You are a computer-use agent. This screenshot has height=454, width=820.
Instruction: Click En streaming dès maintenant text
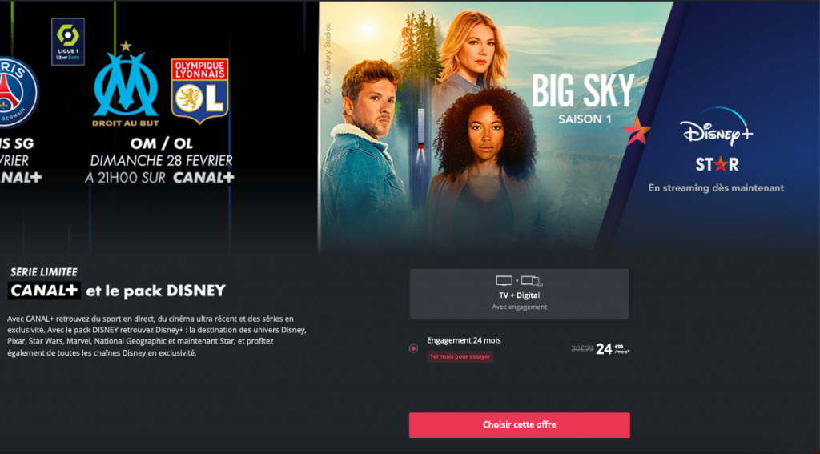click(x=716, y=188)
